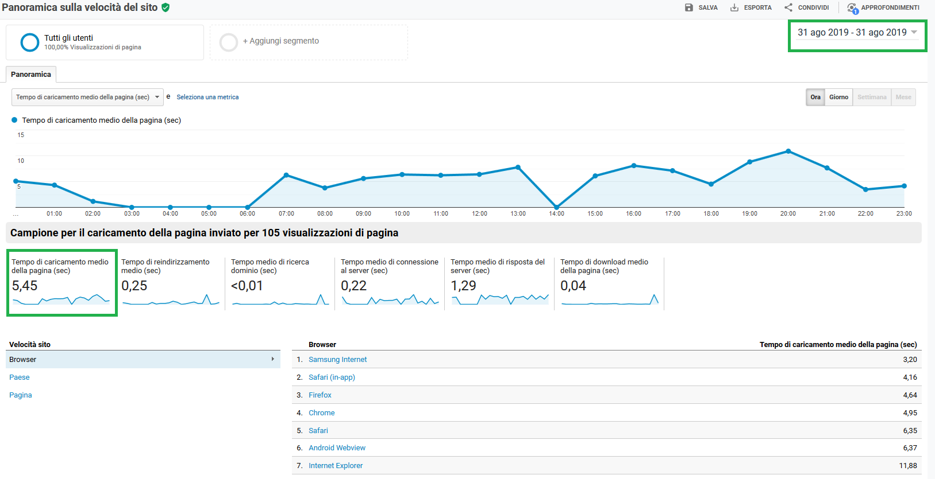This screenshot has height=479, width=935.
Task: Click the chart data point at 20:00
Action: click(x=788, y=151)
